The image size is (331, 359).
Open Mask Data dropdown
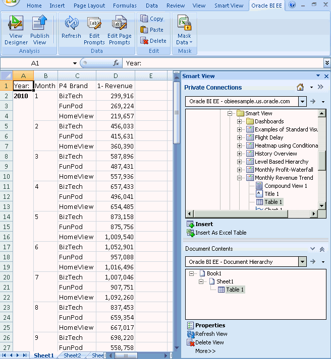(x=185, y=30)
